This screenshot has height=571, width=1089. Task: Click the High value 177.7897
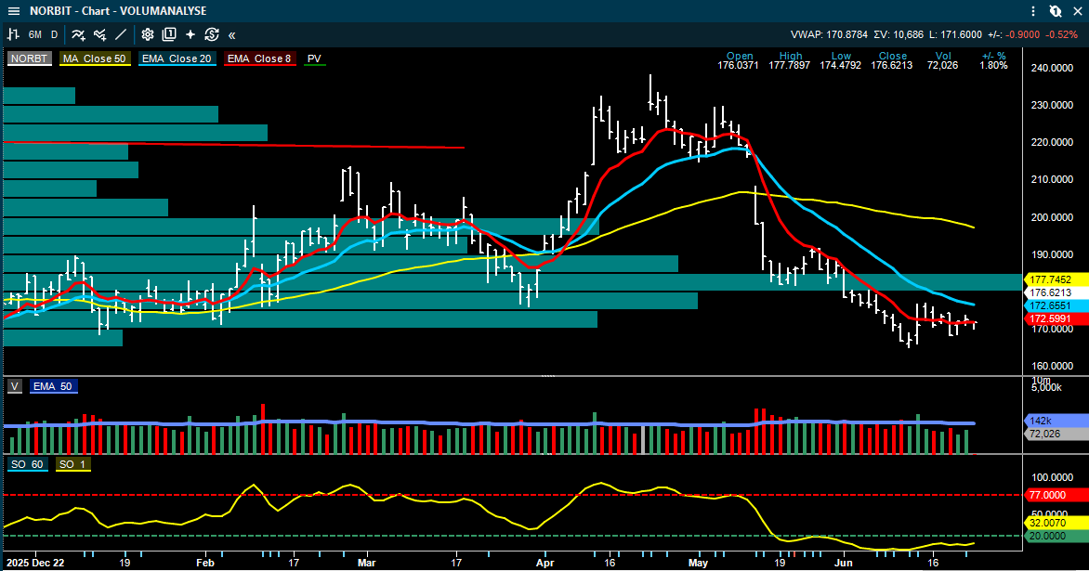pos(790,65)
